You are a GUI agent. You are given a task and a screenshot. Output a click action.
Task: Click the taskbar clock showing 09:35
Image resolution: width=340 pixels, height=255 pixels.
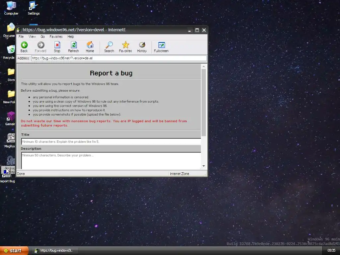click(331, 250)
